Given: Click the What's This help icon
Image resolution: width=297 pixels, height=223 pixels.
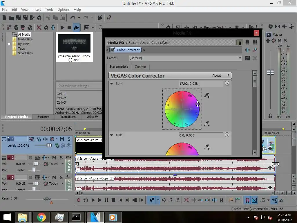Looking at the screenshot, I should point(109,18).
